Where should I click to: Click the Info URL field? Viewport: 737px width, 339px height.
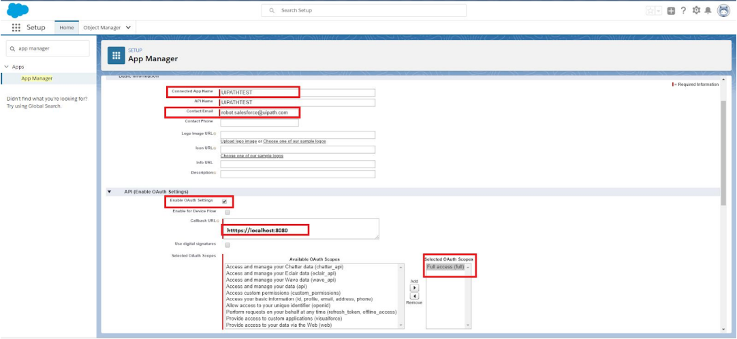298,164
